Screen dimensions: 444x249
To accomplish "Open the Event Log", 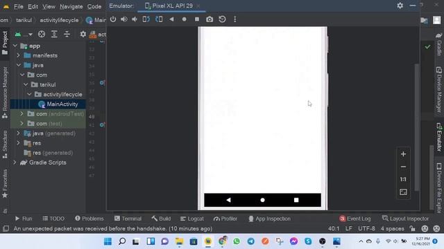I will point(355,219).
